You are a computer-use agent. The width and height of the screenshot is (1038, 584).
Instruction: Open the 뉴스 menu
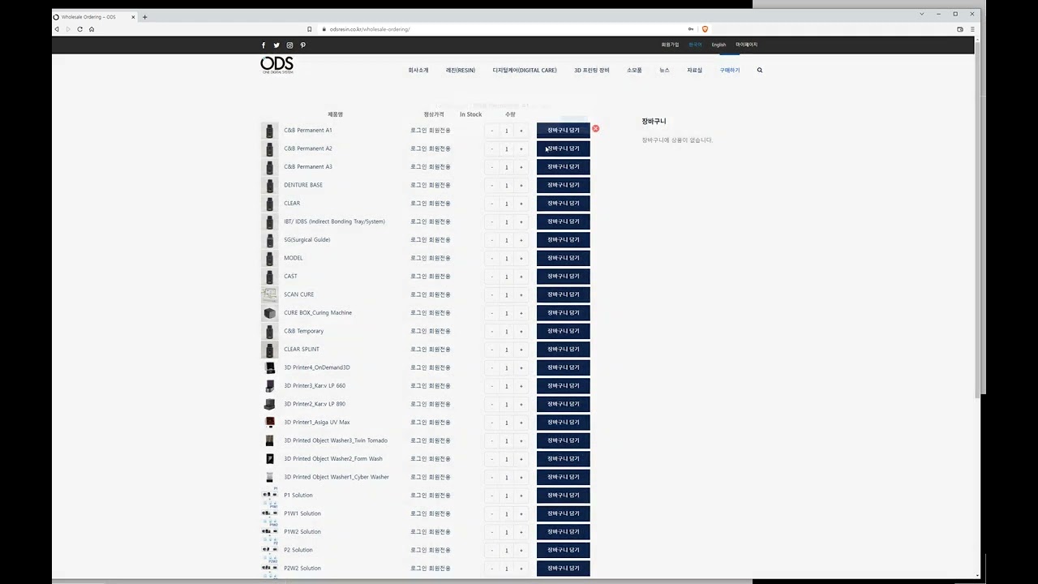pos(664,70)
